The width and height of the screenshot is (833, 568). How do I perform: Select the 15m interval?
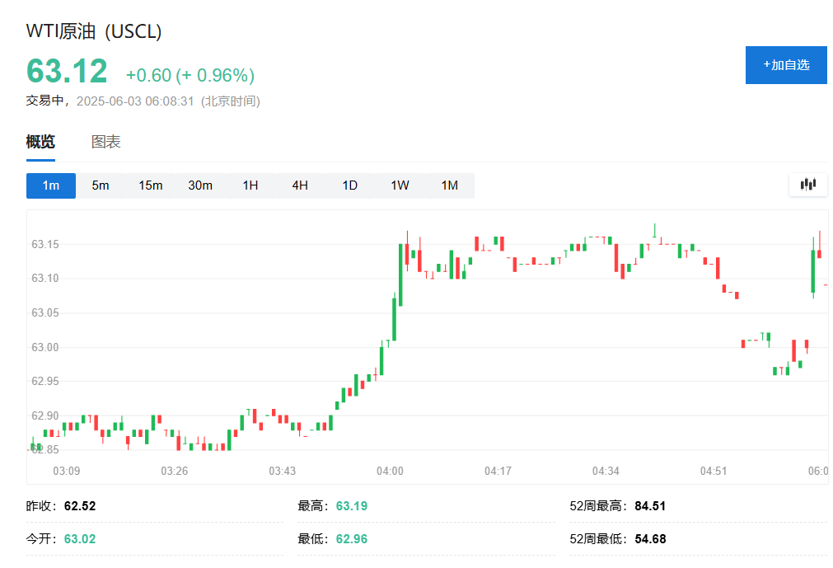(150, 185)
